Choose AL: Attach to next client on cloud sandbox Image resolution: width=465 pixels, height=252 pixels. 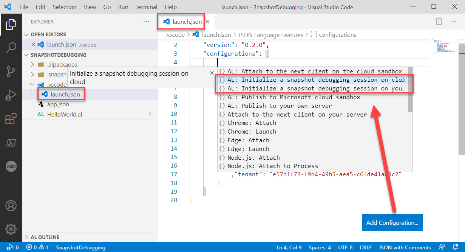[x=312, y=71]
